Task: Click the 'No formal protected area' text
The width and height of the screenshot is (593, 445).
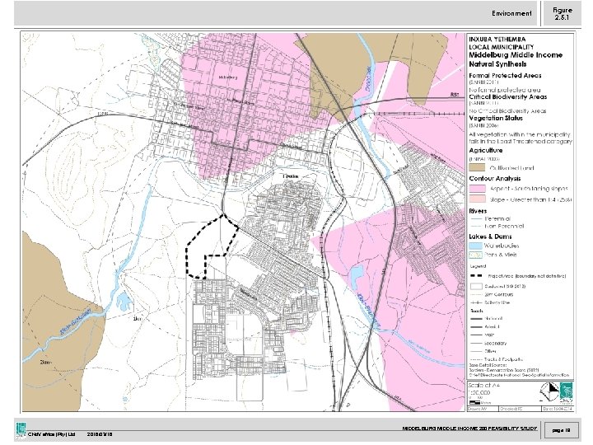Action: pyautogui.click(x=505, y=90)
